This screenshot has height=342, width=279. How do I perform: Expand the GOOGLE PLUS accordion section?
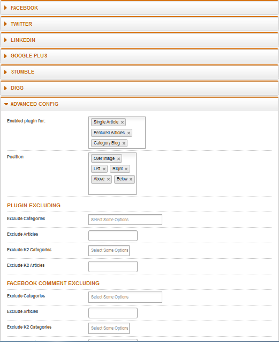click(139, 56)
